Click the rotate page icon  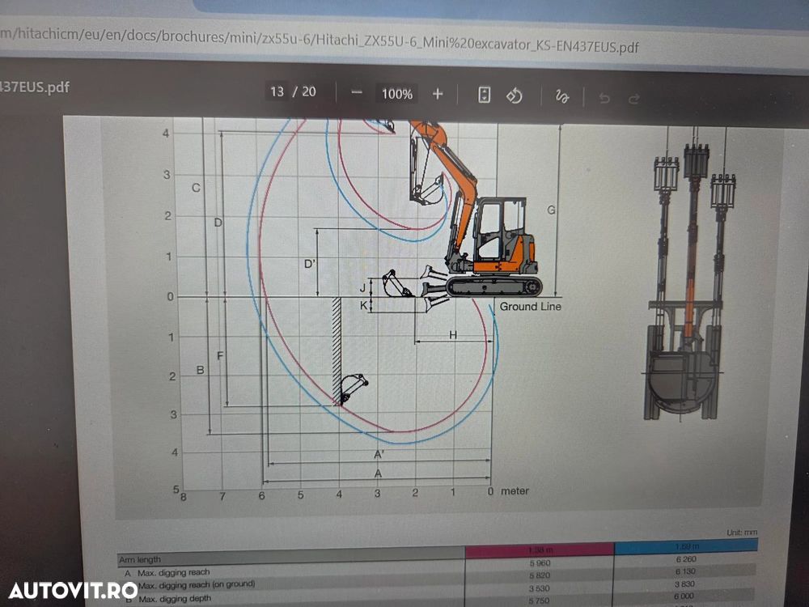[x=514, y=96]
